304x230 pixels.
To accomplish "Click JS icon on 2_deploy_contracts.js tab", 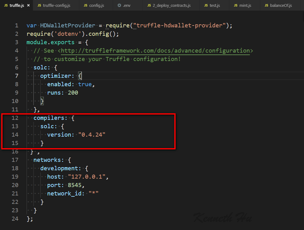I will (149, 5).
